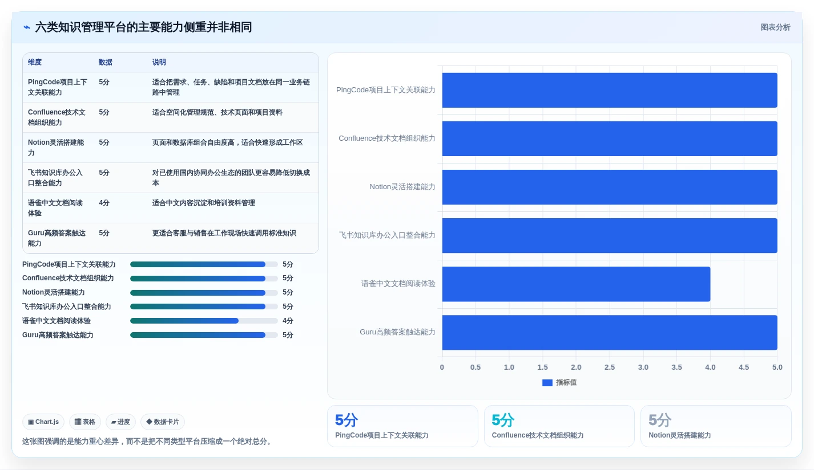Viewport: 814px width, 470px height.
Task: Click the 语雀中文文档阅读体验 chart bar
Action: 576,284
